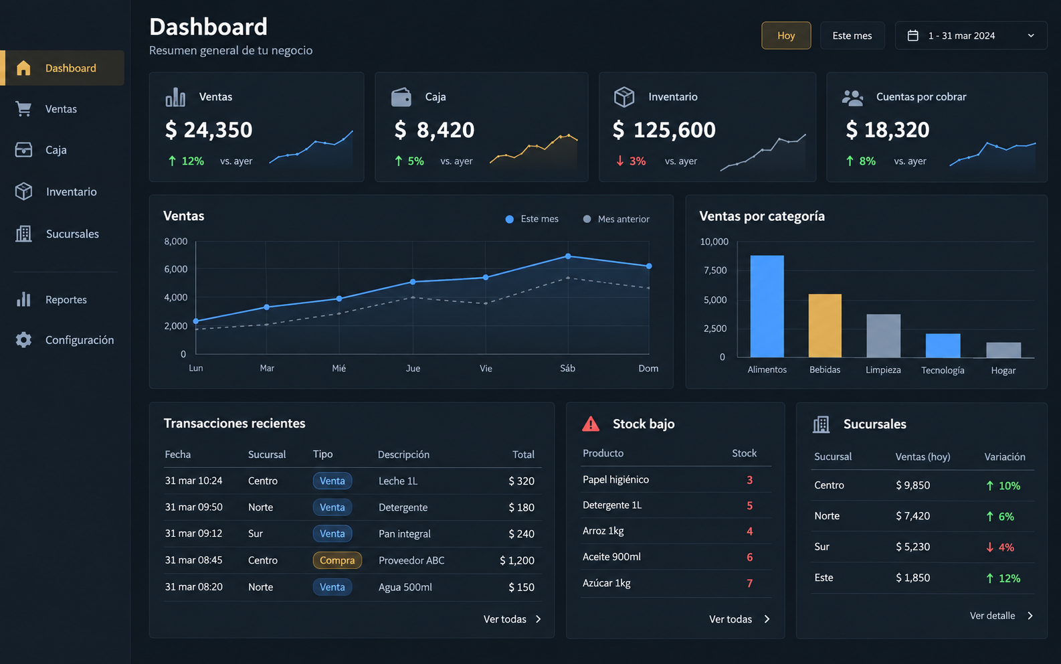This screenshot has width=1061, height=664.
Task: Open the Ventas page from sidebar
Action: click(x=62, y=109)
